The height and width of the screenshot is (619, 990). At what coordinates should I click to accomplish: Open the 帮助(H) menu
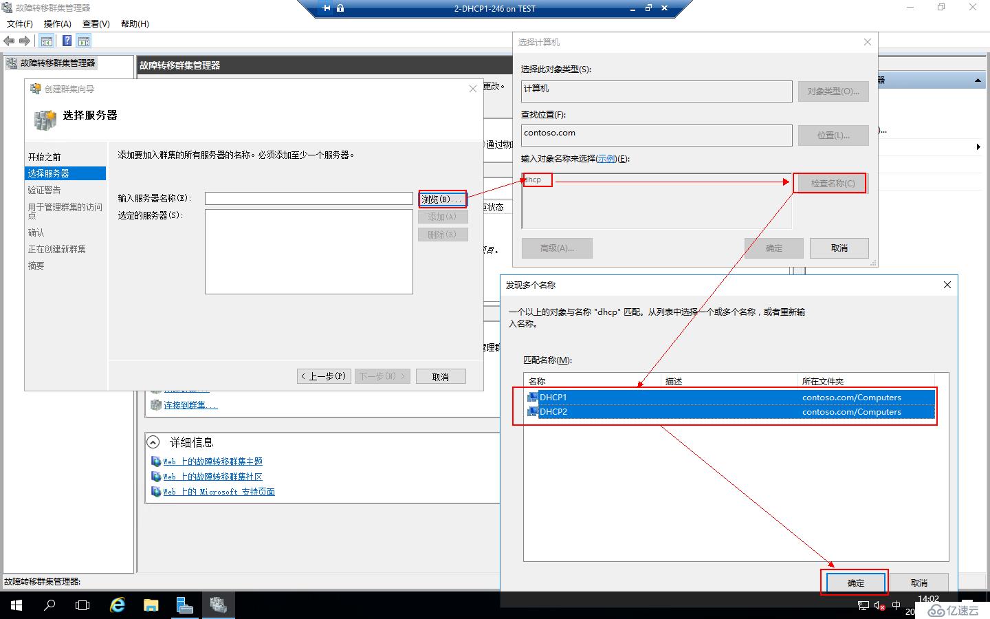135,23
